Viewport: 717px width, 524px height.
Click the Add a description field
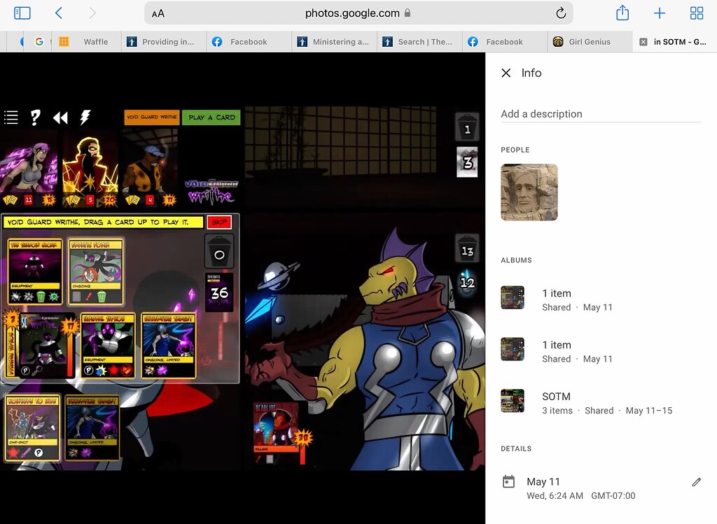tap(600, 114)
